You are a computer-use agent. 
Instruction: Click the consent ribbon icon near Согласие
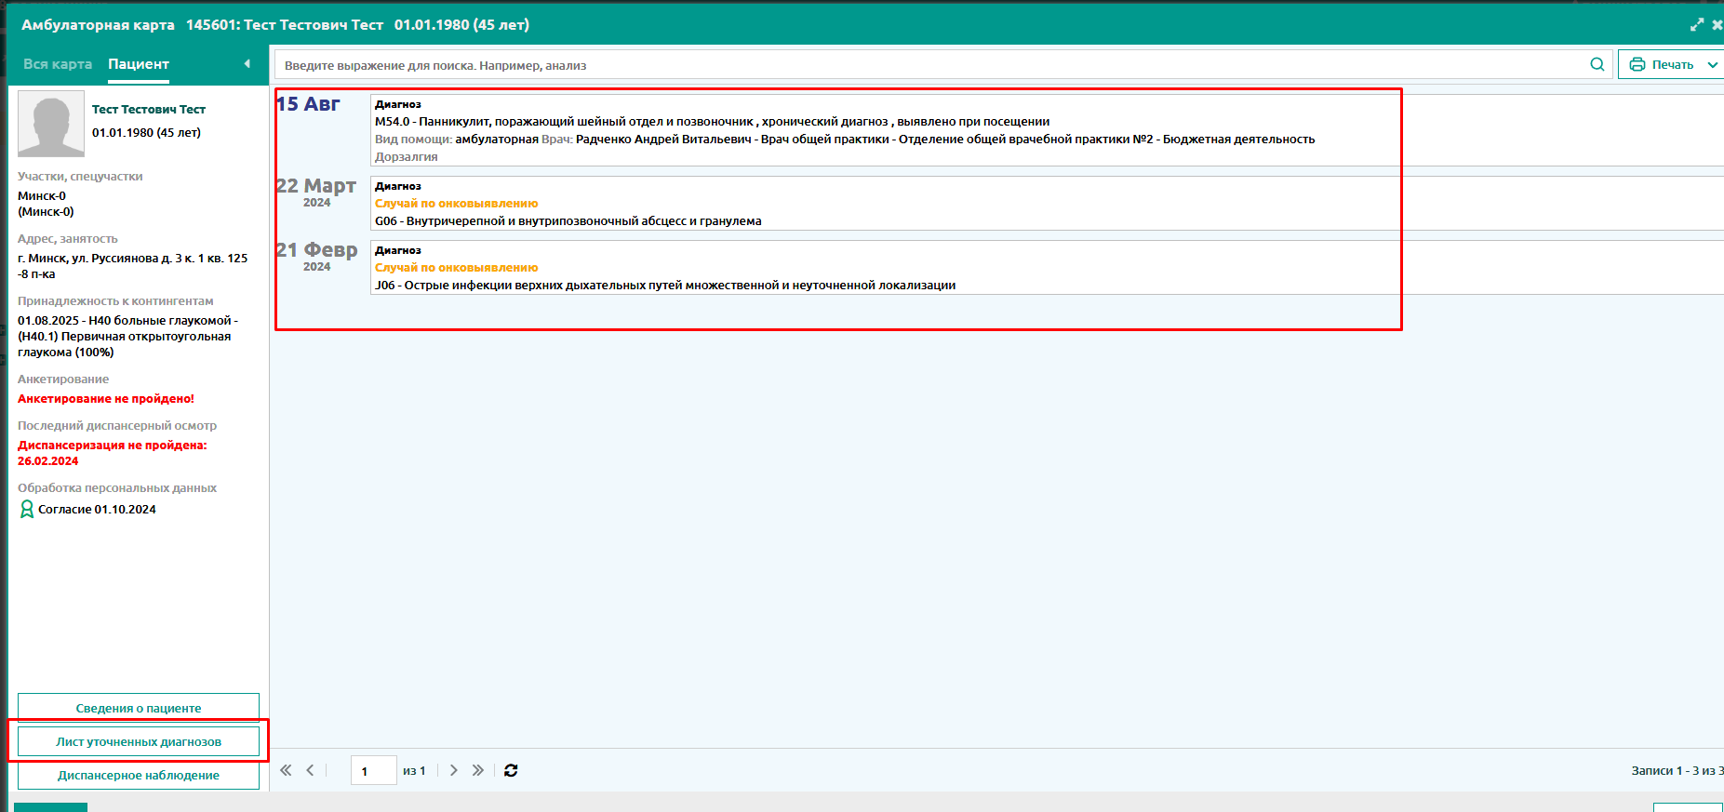point(27,509)
